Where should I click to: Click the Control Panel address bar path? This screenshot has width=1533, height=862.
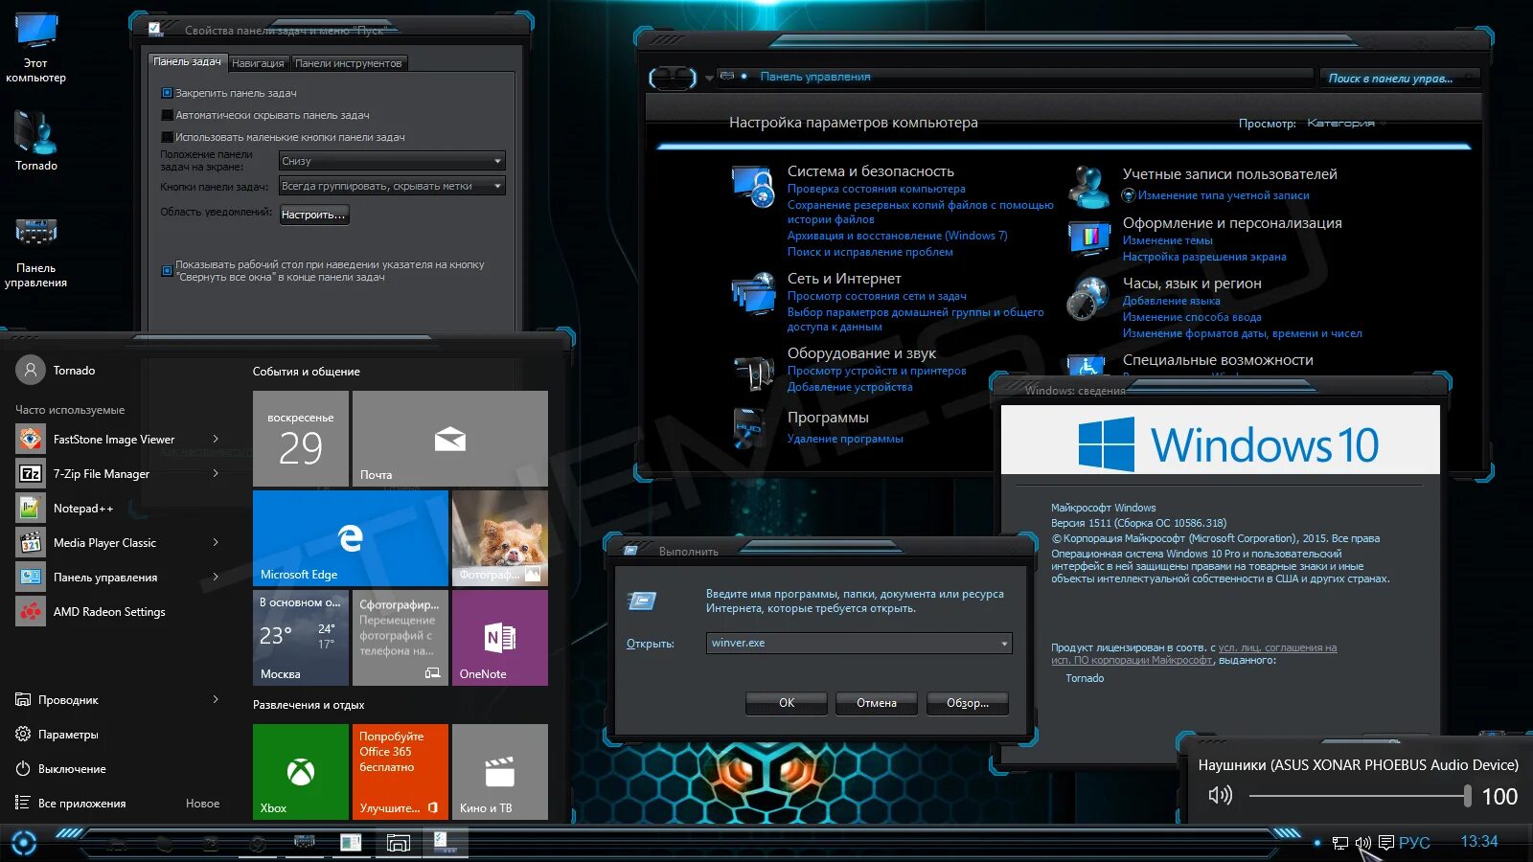click(x=1014, y=77)
